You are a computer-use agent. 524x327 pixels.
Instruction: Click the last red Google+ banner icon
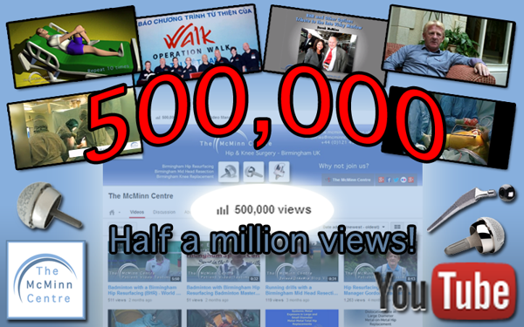pos(411,180)
